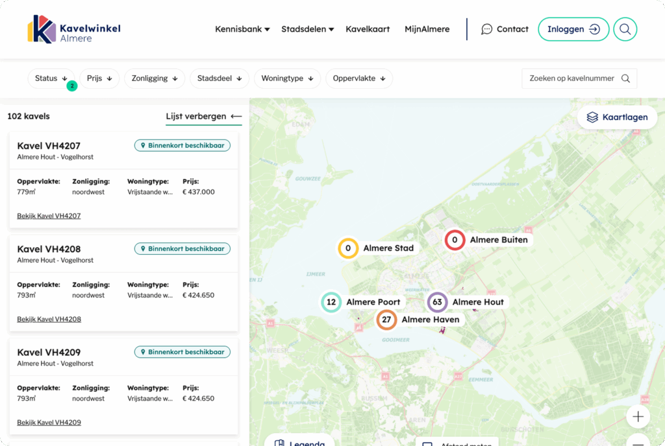
Task: Zoom in using the map plus icon
Action: point(638,416)
